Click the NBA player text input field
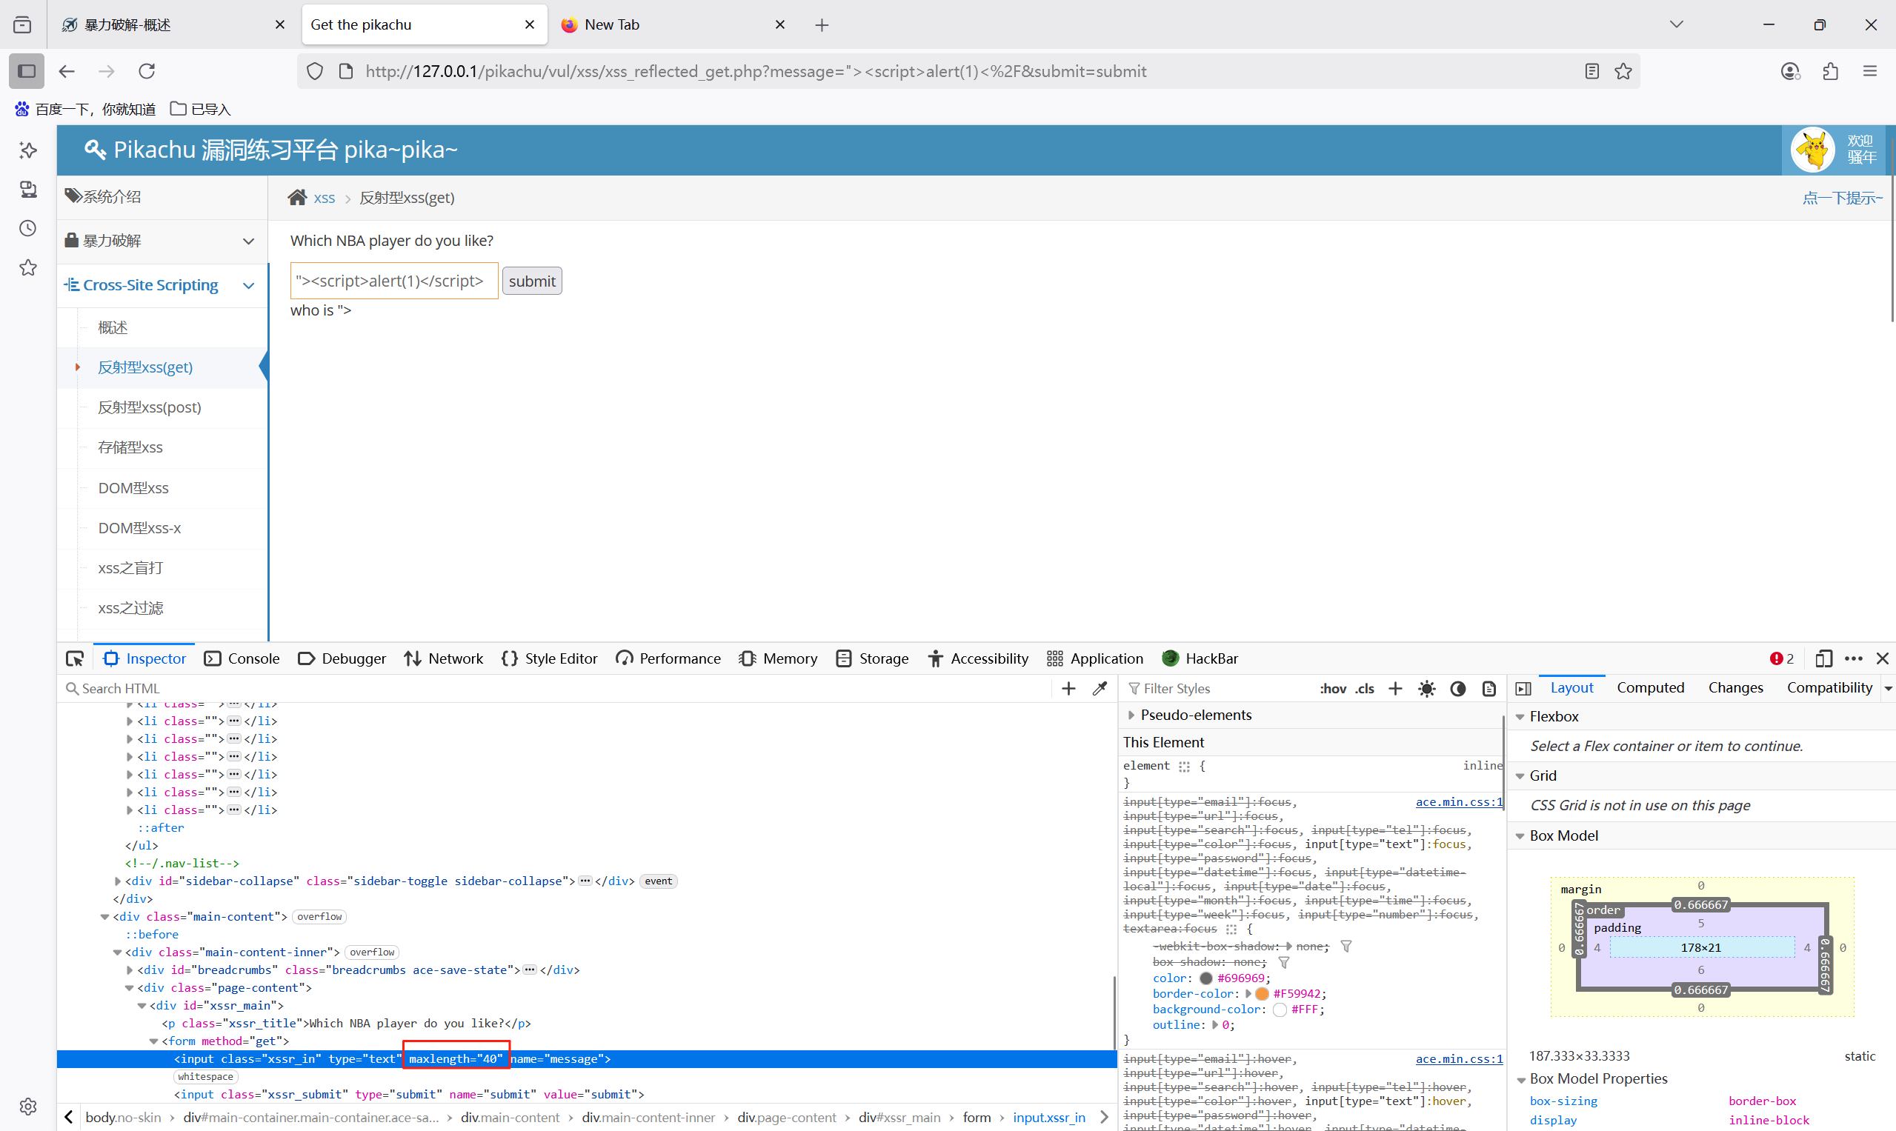Screen dimensions: 1896x1131 tap(394, 281)
